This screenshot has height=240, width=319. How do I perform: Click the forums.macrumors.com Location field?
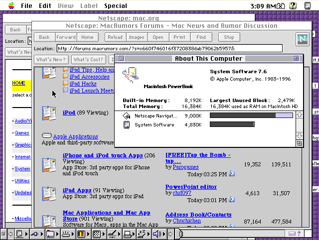click(x=169, y=48)
